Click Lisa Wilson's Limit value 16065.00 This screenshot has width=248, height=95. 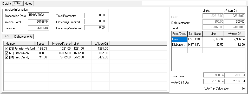click(x=80, y=53)
